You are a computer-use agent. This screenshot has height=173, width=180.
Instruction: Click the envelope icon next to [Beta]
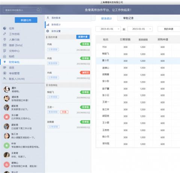(4, 45)
